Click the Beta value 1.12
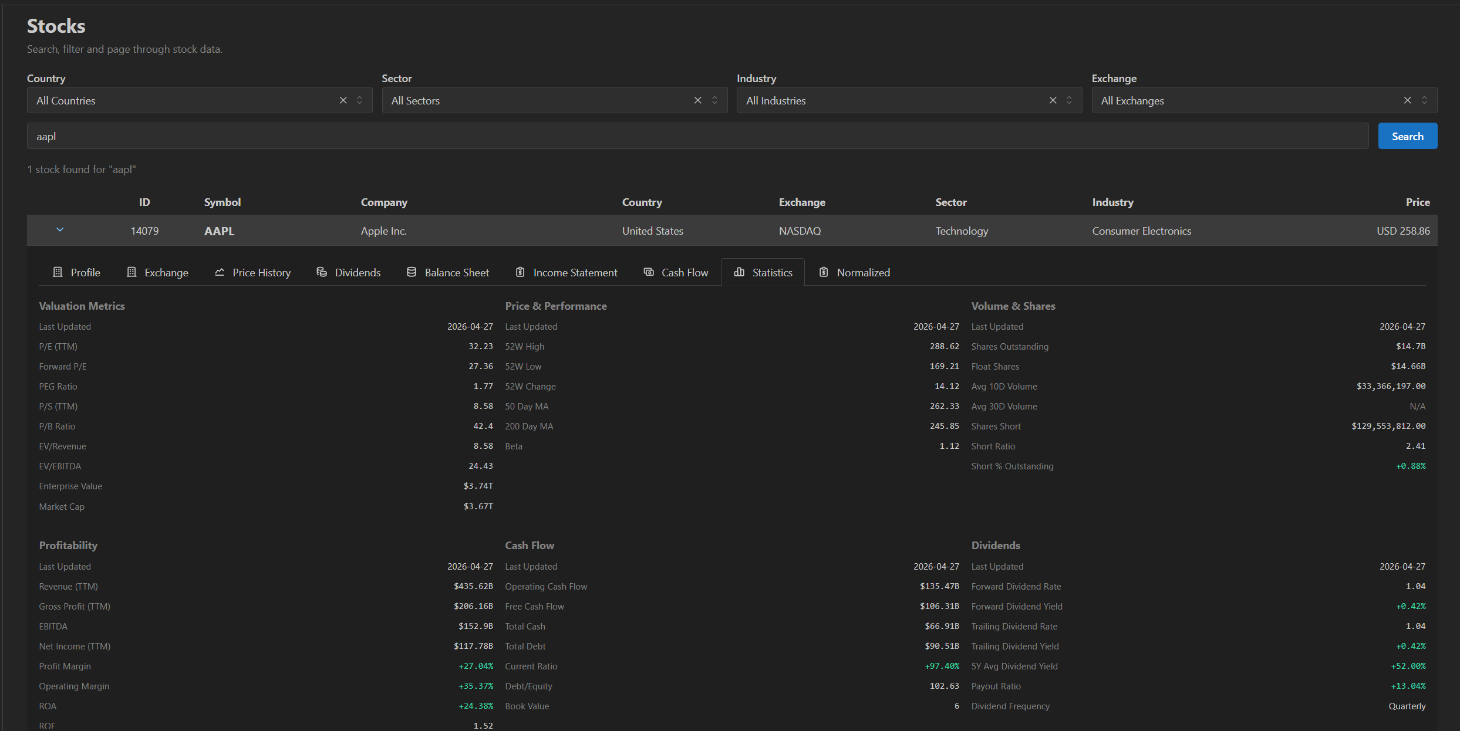 point(949,446)
